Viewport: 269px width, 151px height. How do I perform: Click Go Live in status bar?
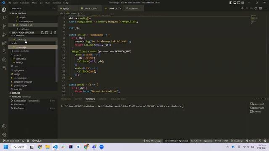coord(251,141)
